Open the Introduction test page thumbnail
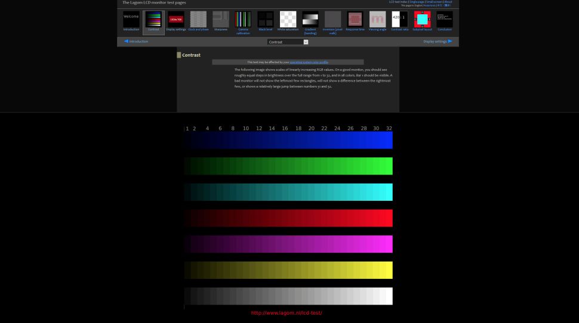This screenshot has height=323, width=579. (x=131, y=19)
